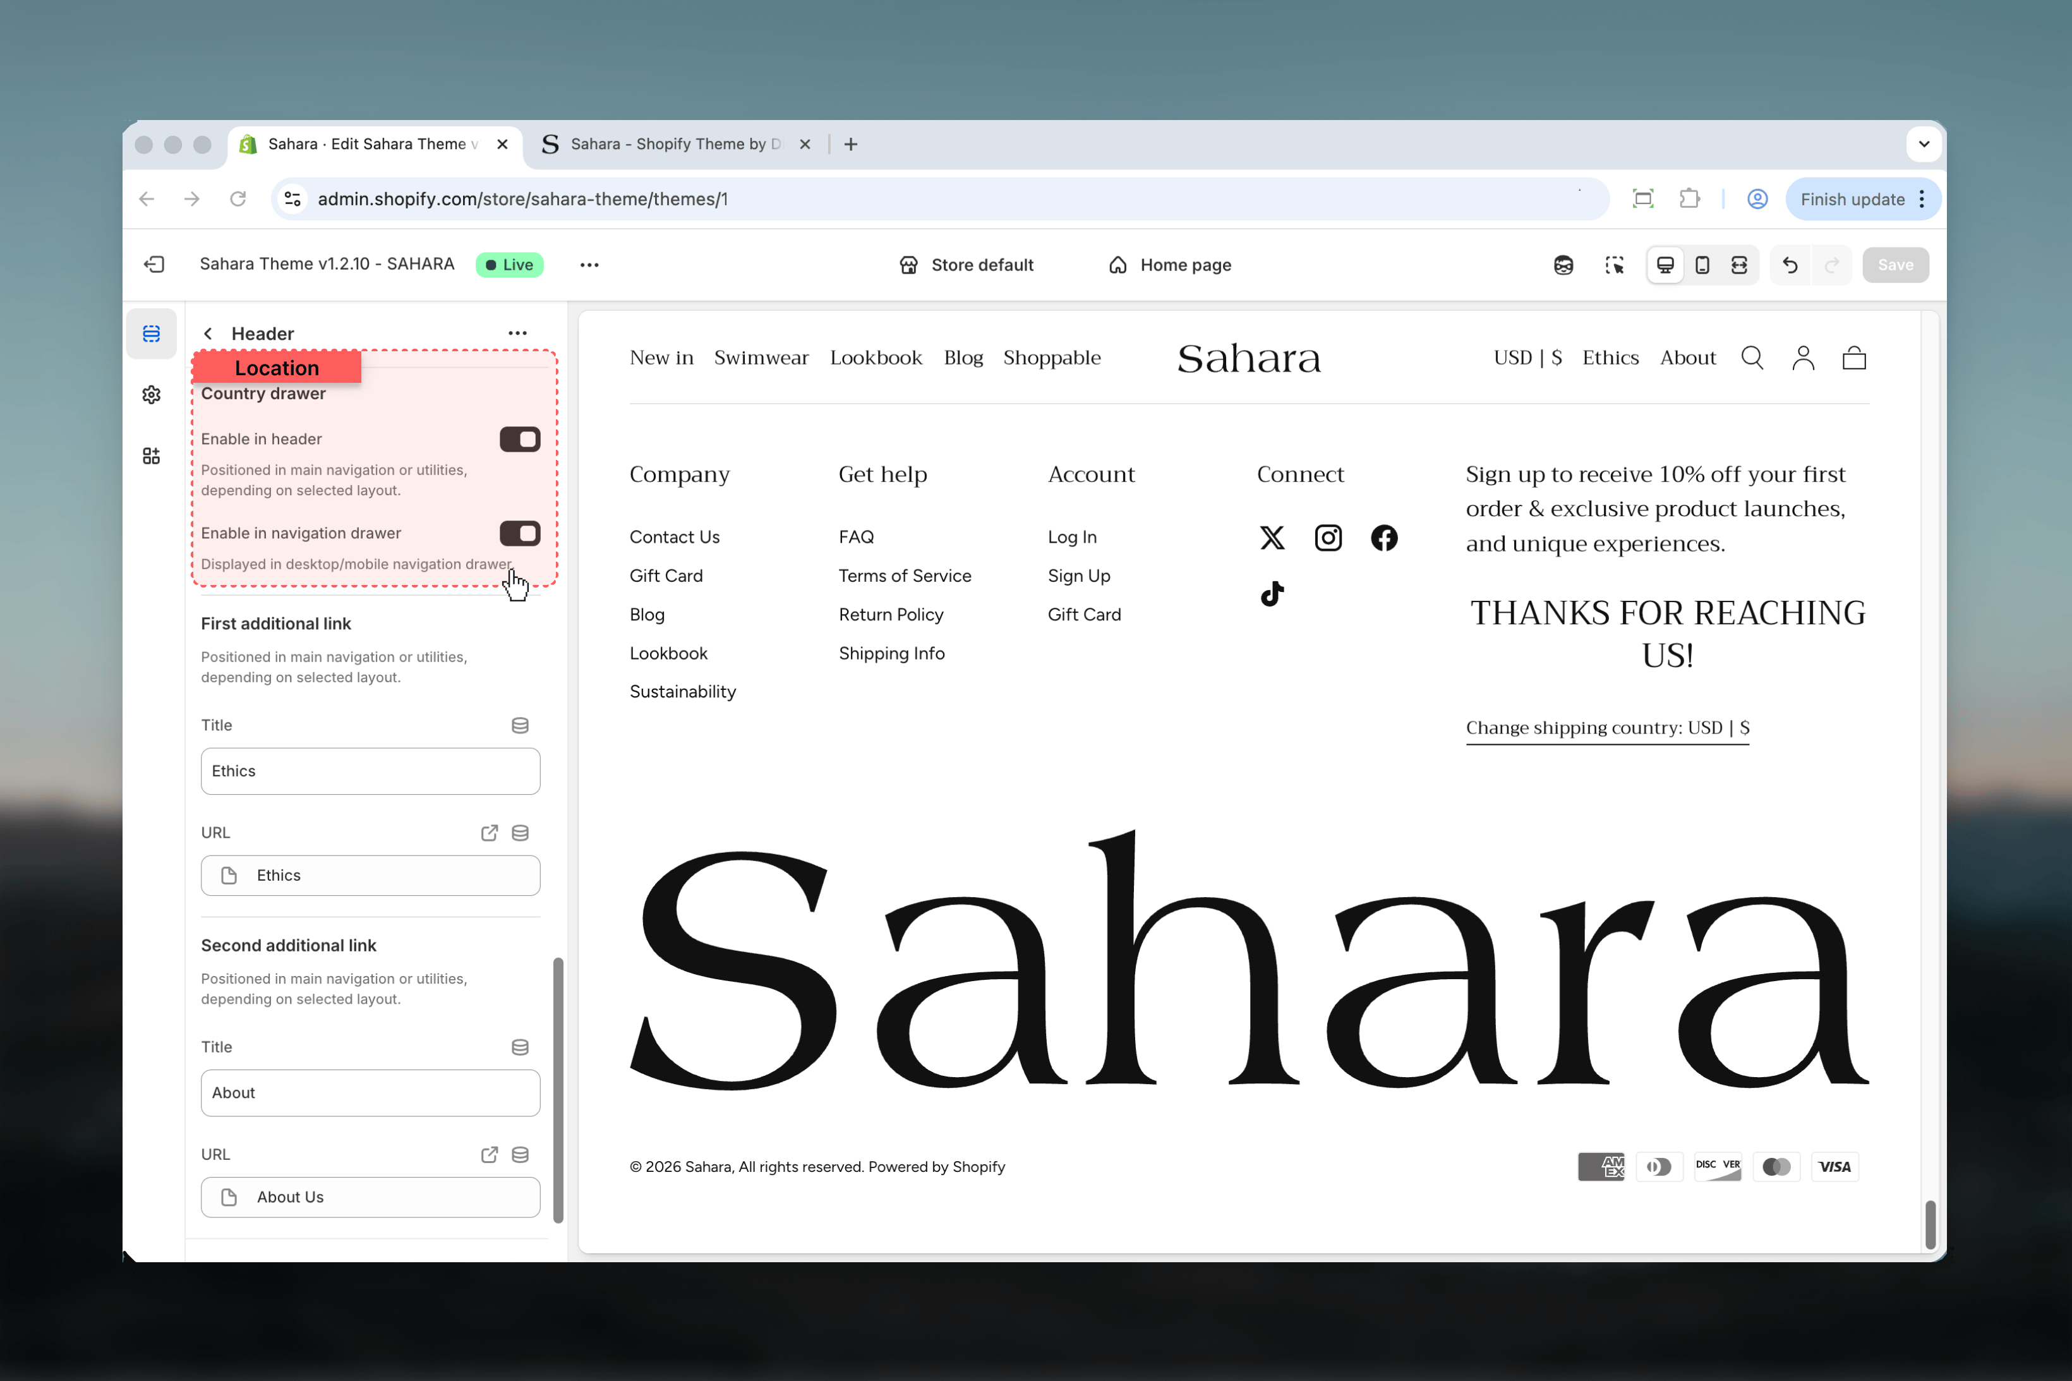Switch to Sahara Shopify Theme browser tab
The height and width of the screenshot is (1381, 2072).
[677, 145]
